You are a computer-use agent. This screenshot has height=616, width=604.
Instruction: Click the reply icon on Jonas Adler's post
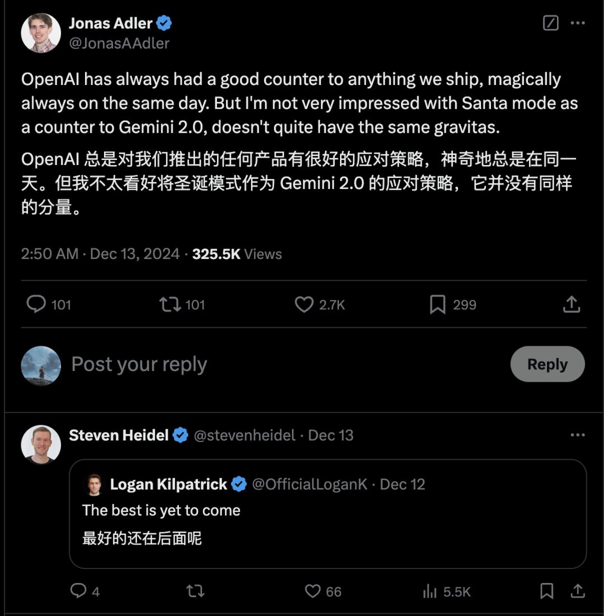pyautogui.click(x=36, y=304)
